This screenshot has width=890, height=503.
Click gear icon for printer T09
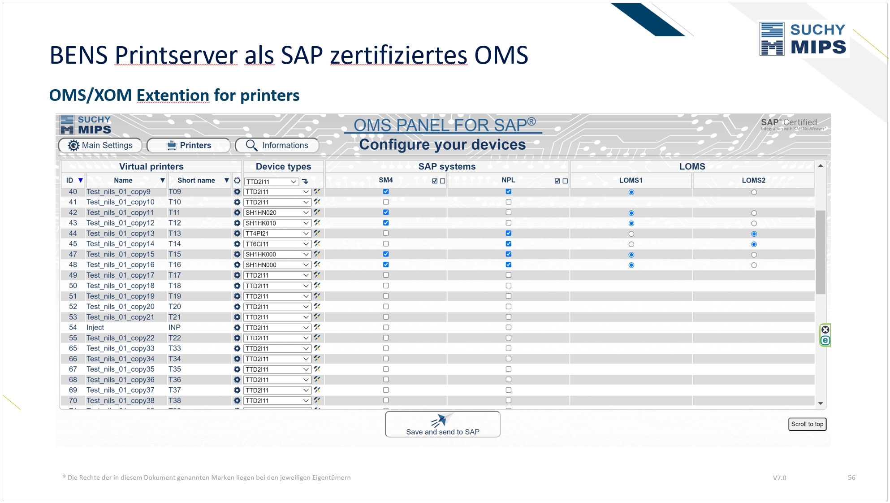click(237, 192)
